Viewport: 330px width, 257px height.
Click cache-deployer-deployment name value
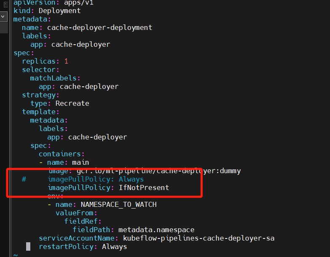[99, 27]
